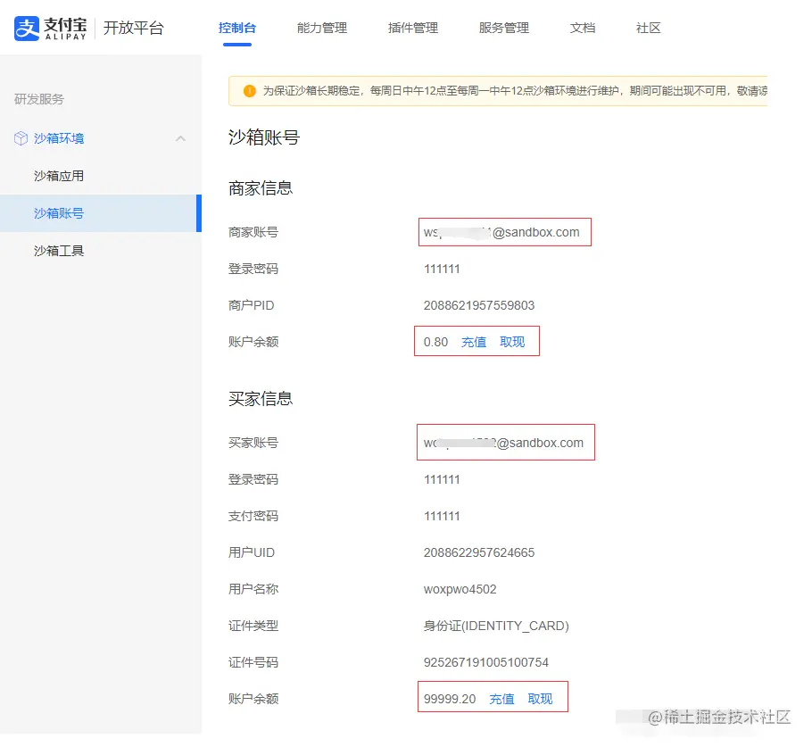Click the 商户PID field label
This screenshot has width=812, height=747.
click(251, 305)
